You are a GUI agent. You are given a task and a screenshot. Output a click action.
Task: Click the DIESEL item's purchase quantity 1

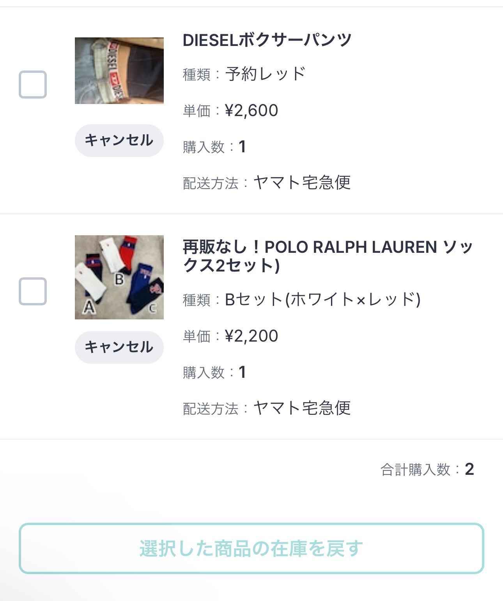(242, 147)
